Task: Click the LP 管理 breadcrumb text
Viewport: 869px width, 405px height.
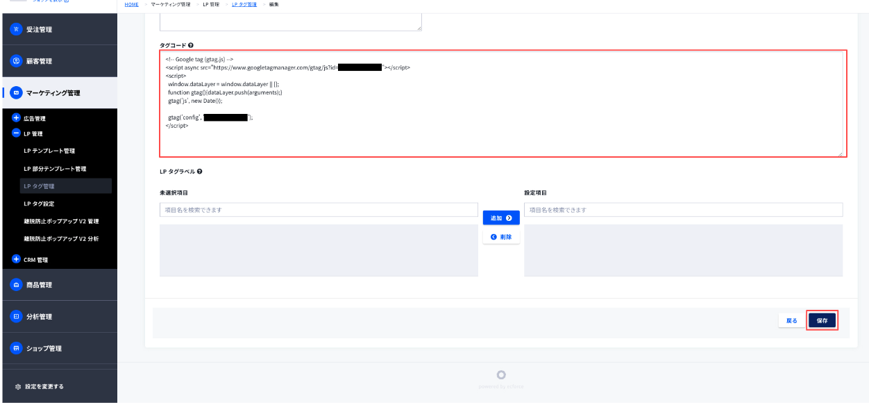Action: point(212,5)
